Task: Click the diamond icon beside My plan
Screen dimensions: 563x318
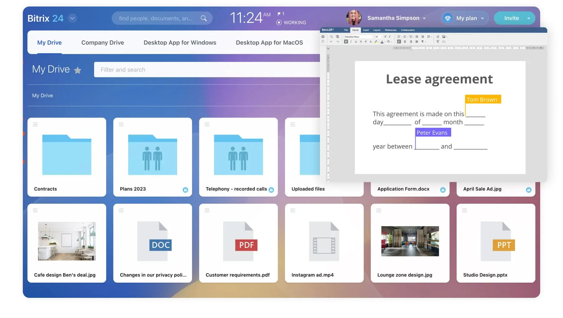Action: [x=448, y=18]
